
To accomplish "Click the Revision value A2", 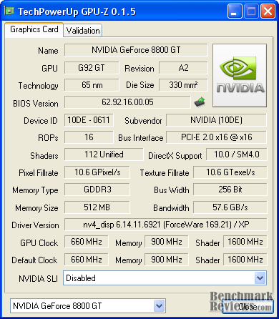I will coord(183,68).
